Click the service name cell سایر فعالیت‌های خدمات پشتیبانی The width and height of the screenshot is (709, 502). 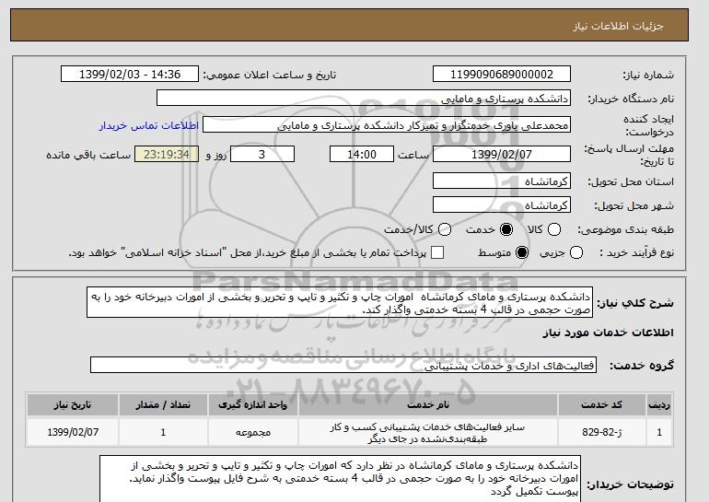point(428,432)
